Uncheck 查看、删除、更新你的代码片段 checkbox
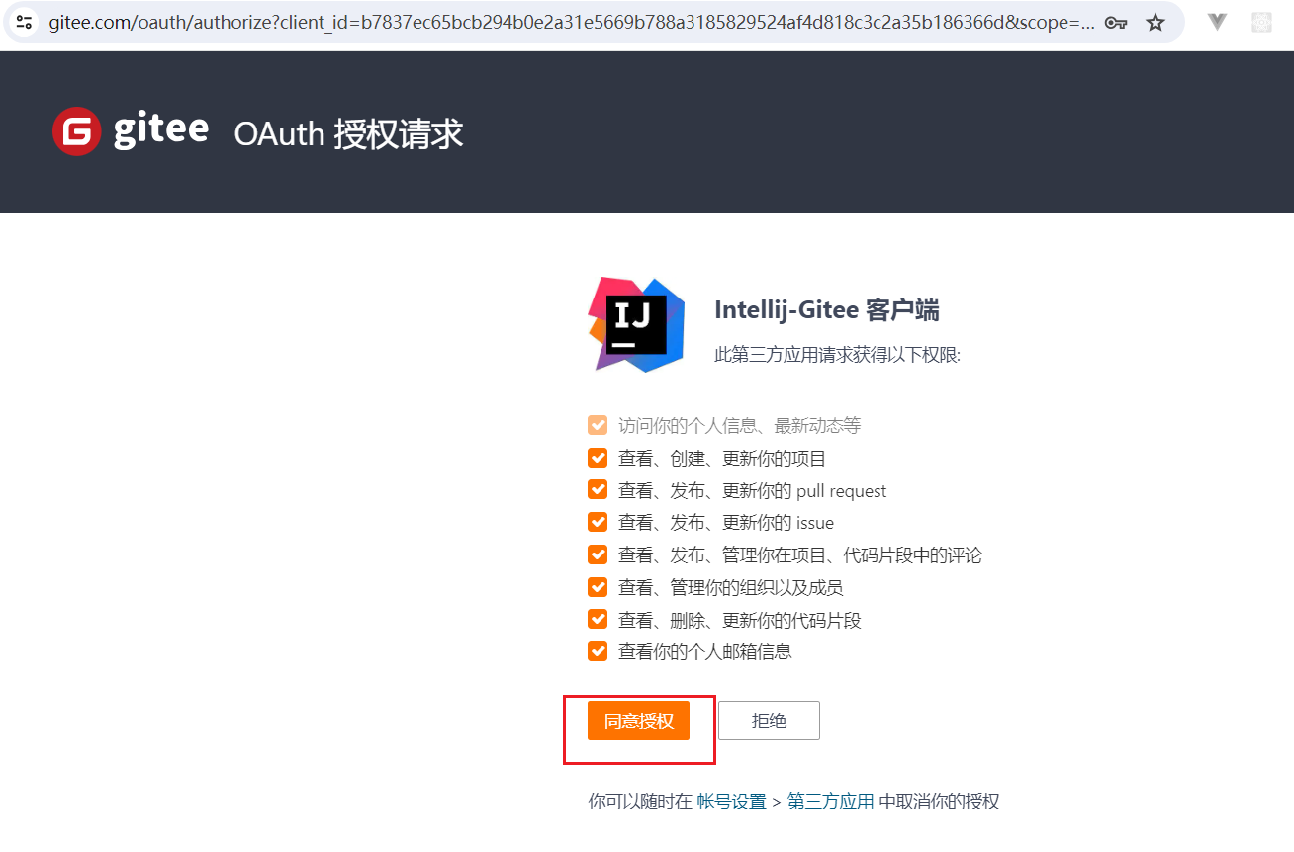Viewport: 1294px width, 852px height. [598, 620]
